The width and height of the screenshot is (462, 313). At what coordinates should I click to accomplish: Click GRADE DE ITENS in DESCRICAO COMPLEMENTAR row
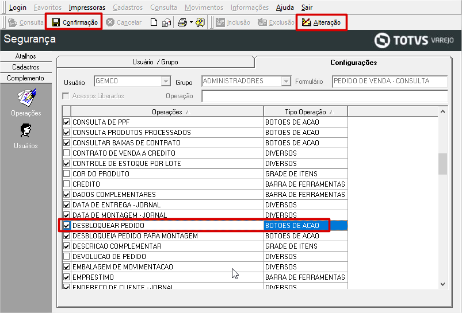[291, 246]
